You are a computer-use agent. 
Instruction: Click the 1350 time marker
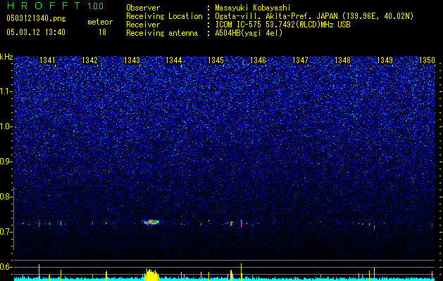(427, 60)
